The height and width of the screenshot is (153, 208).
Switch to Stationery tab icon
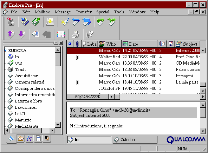pos(38,139)
